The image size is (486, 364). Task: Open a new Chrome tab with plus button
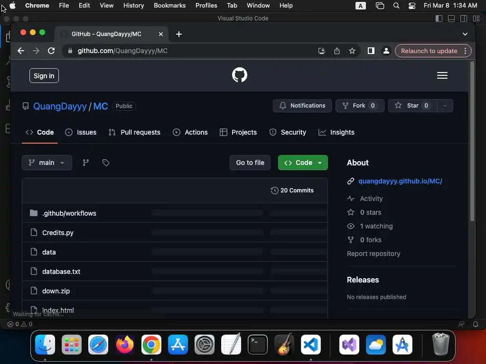click(x=179, y=34)
